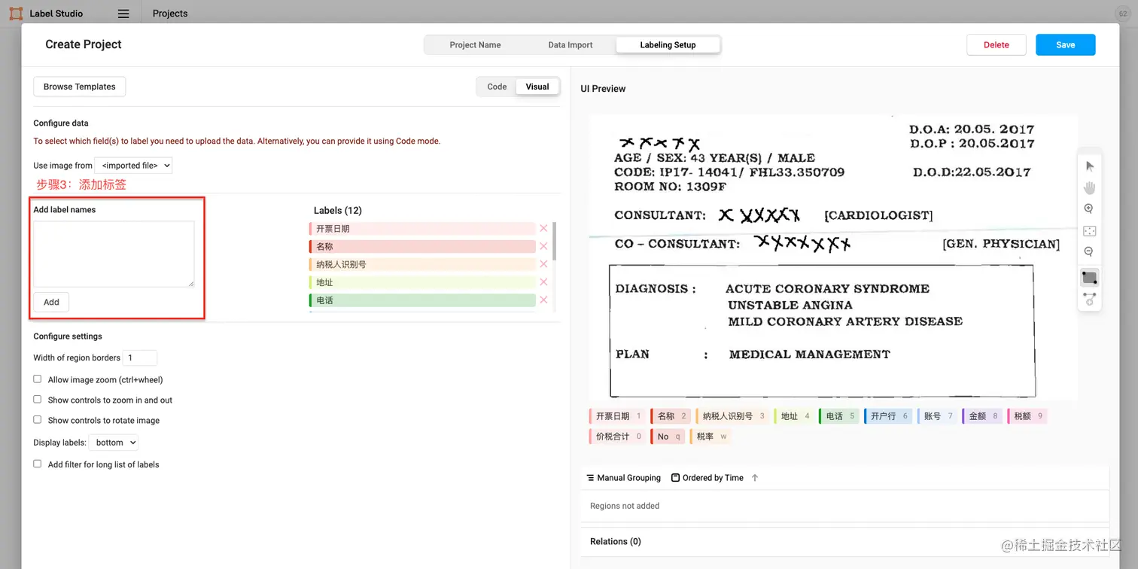Remove the 地址 label
The image size is (1138, 569).
[543, 282]
